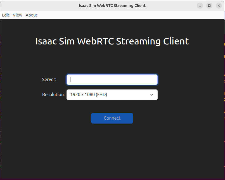This screenshot has height=180, width=225.
Task: Place the cursor at the Server field's text caret
Action: click(x=70, y=80)
